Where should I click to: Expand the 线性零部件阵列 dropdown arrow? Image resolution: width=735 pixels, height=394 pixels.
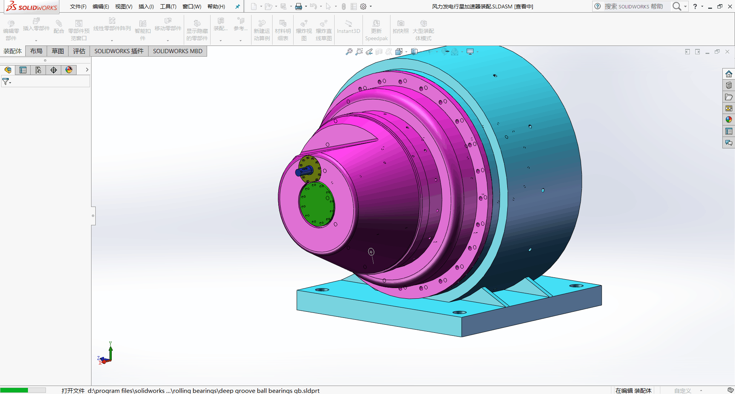(112, 40)
